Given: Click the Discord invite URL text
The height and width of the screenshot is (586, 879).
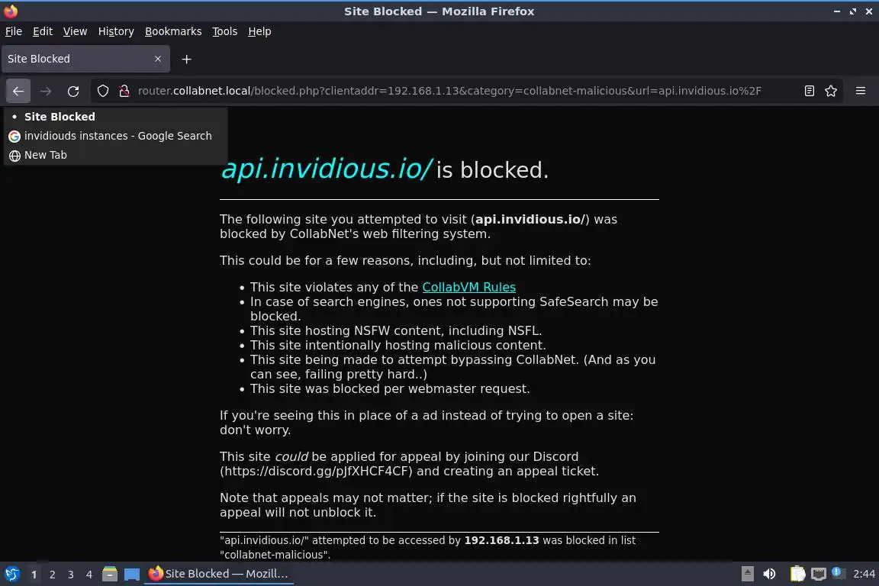Looking at the screenshot, I should 316,471.
